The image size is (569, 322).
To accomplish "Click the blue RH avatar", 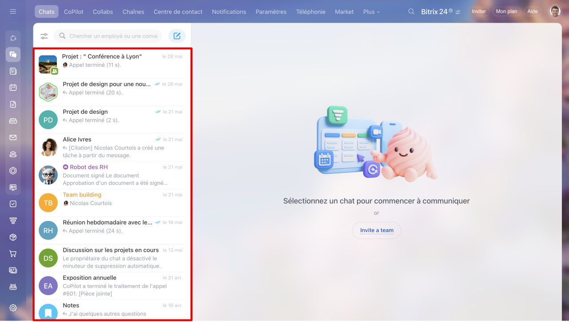I will [x=48, y=230].
